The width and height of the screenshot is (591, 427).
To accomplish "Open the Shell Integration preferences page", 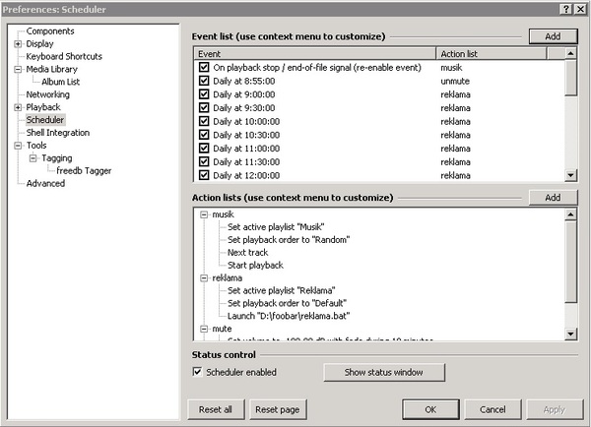I will click(57, 133).
